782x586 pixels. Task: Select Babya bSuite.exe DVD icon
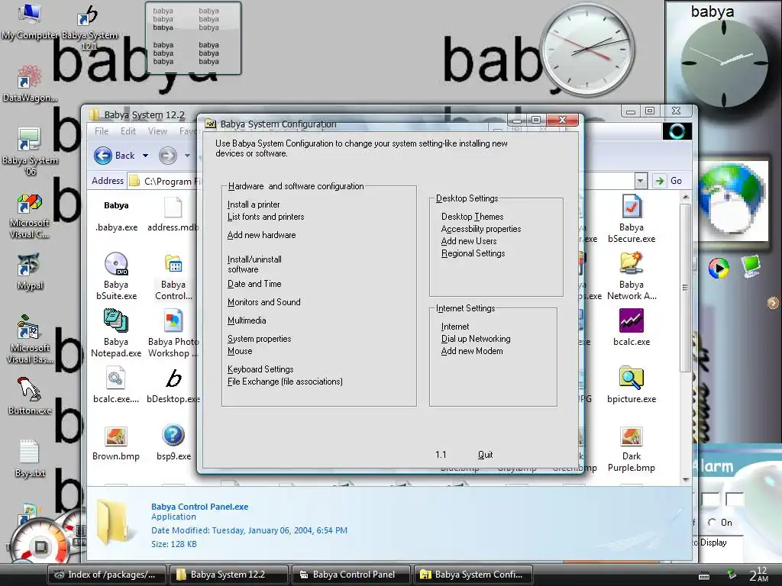pyautogui.click(x=116, y=276)
